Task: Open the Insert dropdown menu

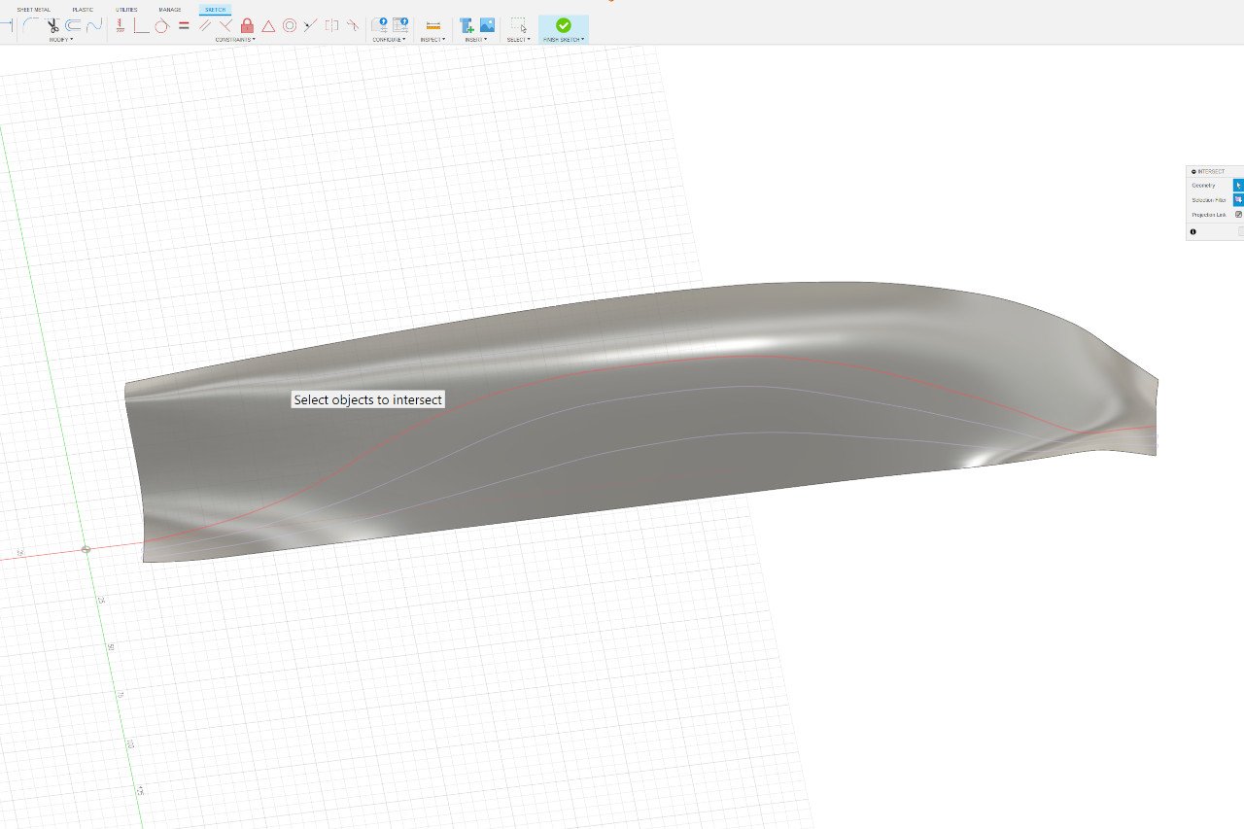Action: coord(476,40)
